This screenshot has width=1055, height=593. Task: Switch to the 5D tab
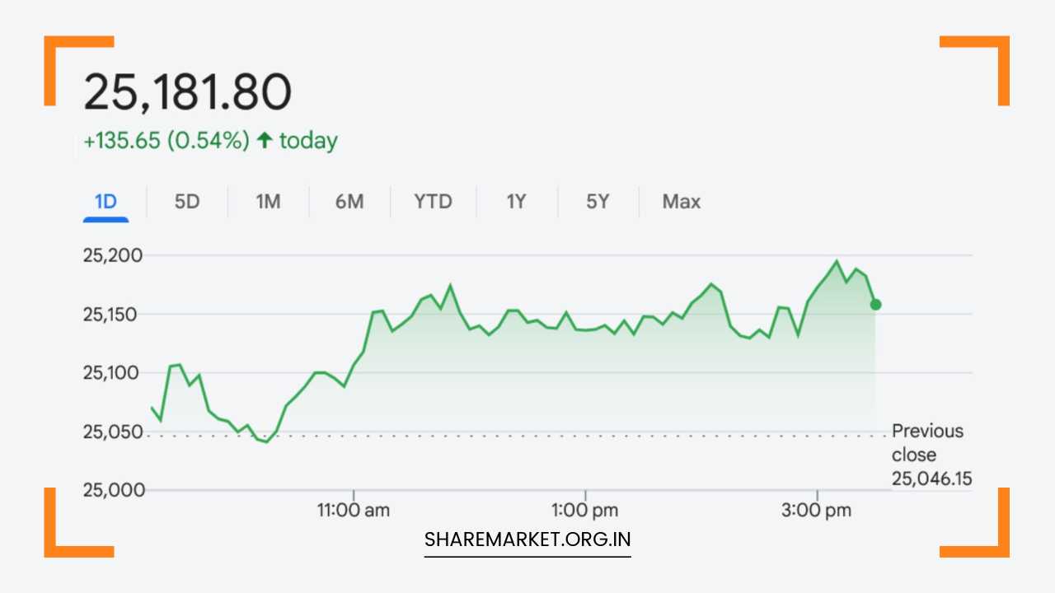187,202
